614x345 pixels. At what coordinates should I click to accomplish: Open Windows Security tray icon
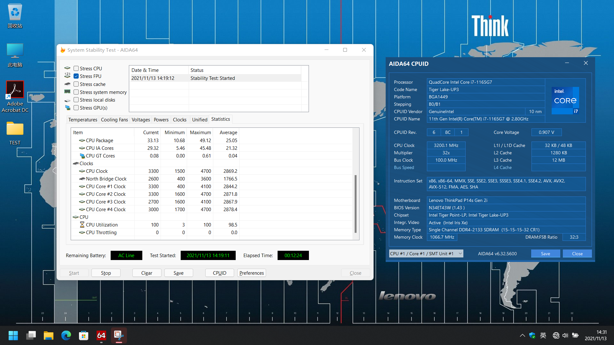(x=532, y=335)
